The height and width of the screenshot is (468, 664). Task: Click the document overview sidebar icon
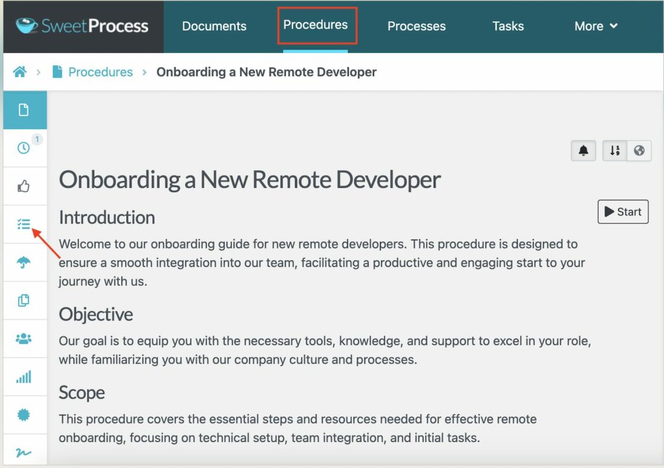pos(24,110)
